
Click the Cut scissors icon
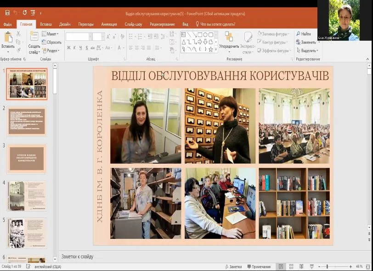pos(18,34)
